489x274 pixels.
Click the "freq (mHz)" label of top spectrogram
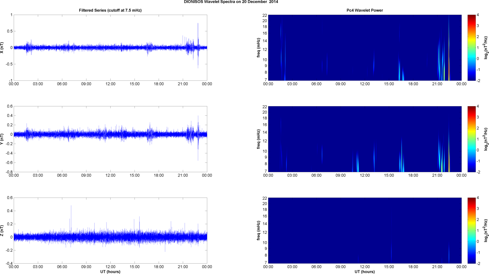pos(258,47)
